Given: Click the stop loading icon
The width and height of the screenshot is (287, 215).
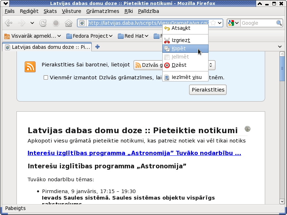Looking at the screenshot, I should pyautogui.click(x=56, y=23).
